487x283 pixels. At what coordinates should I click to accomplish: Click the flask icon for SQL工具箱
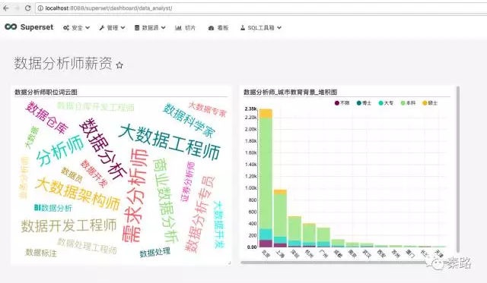click(243, 28)
